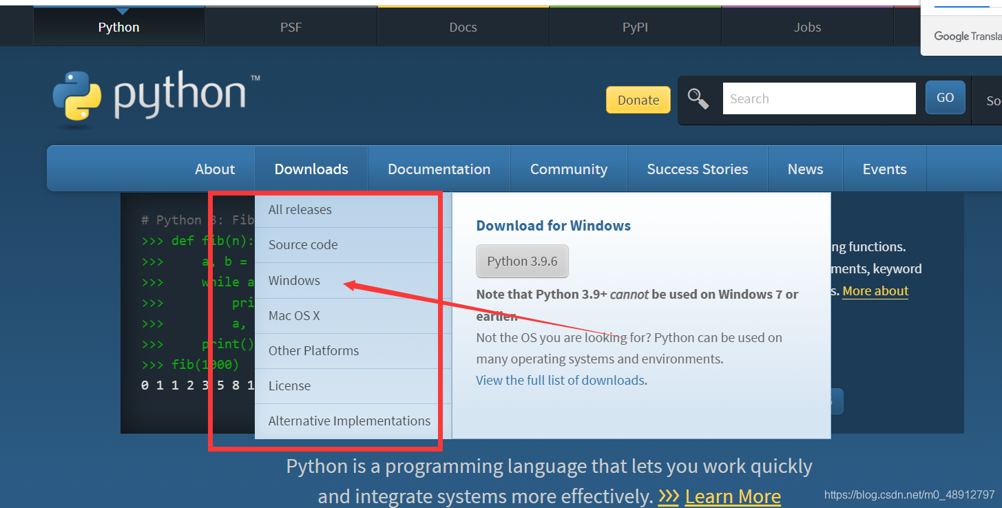Click the Learn More link

733,496
